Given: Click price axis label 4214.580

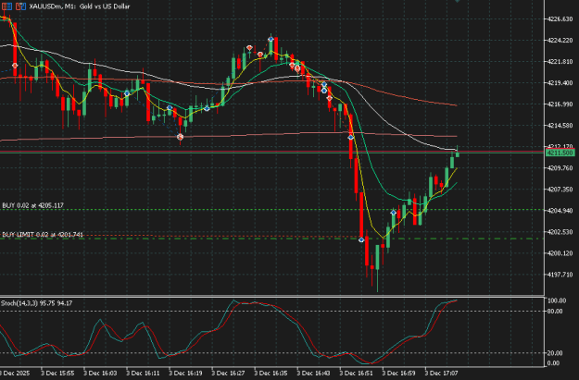Looking at the screenshot, I should (560, 126).
